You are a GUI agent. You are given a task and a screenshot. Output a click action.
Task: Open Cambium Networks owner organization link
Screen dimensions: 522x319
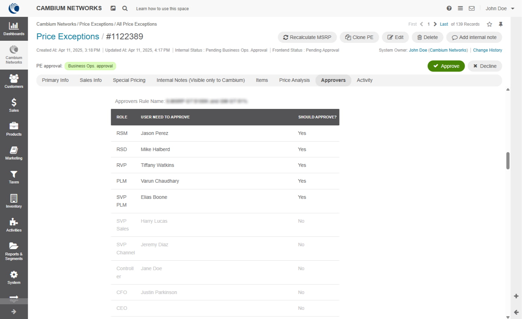pyautogui.click(x=448, y=50)
